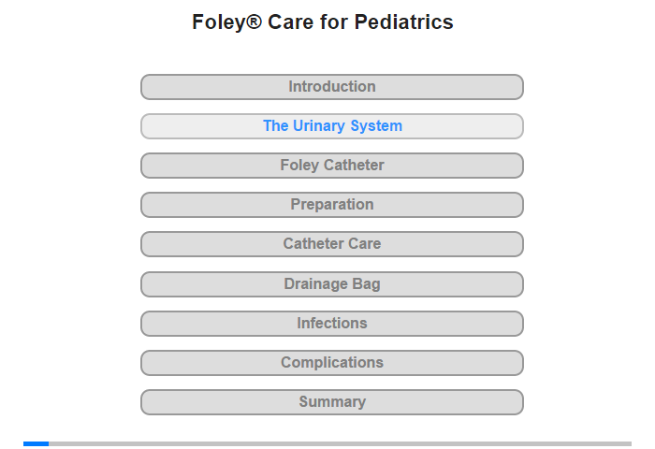The image size is (655, 449).
Task: Open the Introduction section
Action: (x=331, y=87)
